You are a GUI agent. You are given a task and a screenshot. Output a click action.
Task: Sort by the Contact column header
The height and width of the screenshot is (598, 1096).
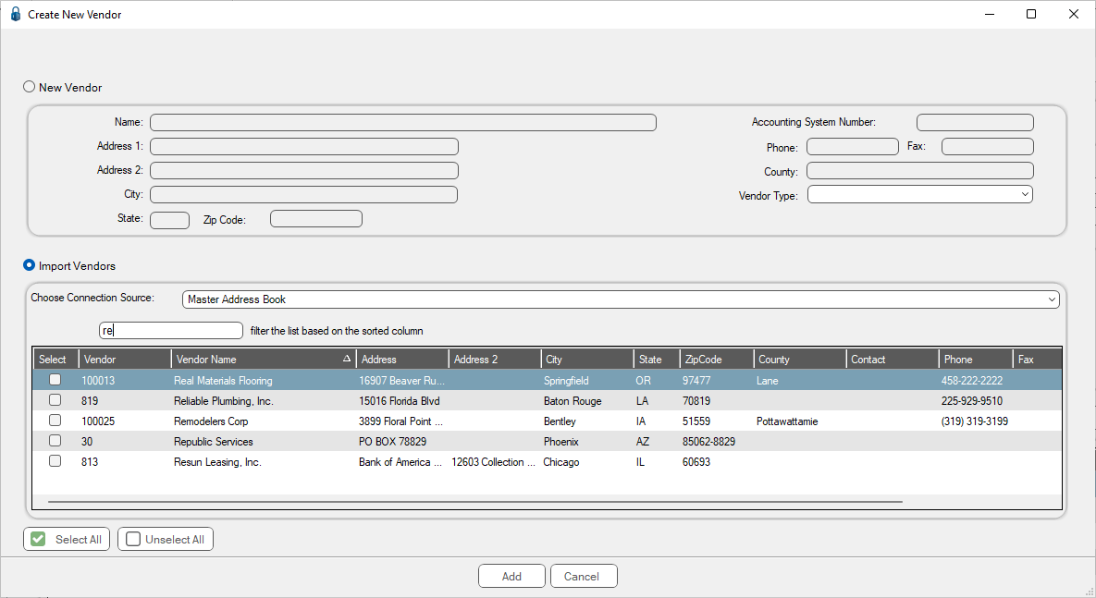892,360
